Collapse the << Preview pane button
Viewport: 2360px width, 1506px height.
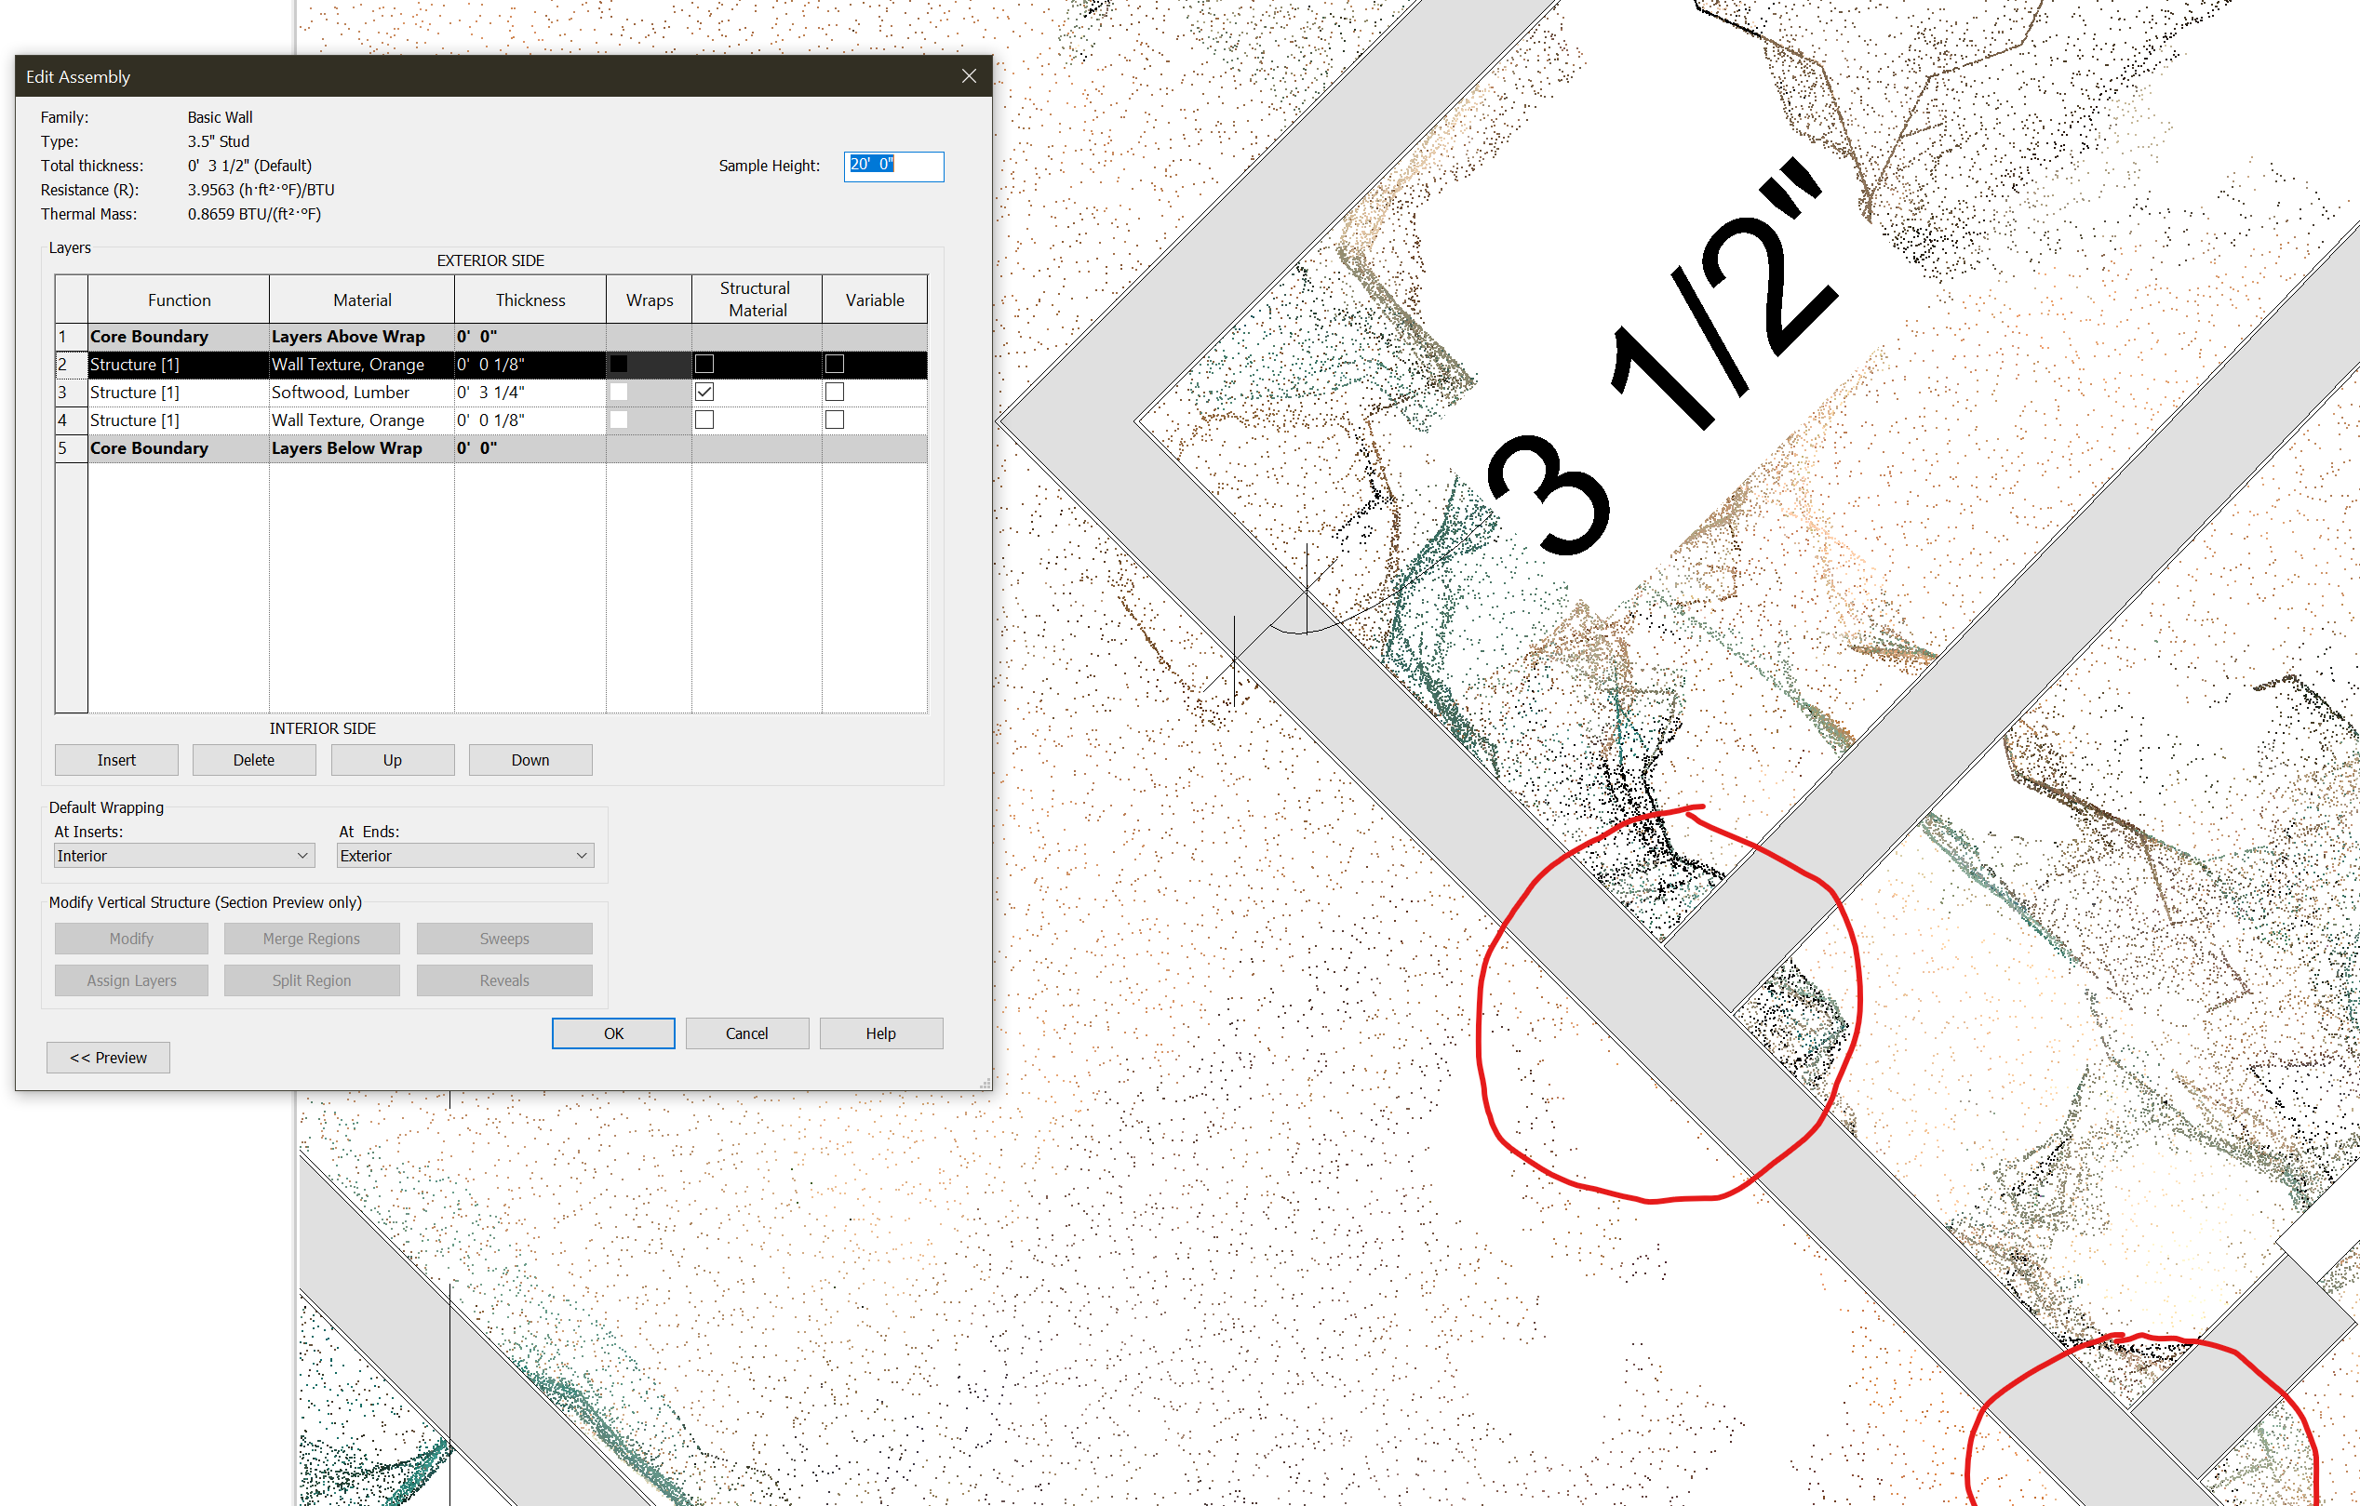[x=108, y=1059]
